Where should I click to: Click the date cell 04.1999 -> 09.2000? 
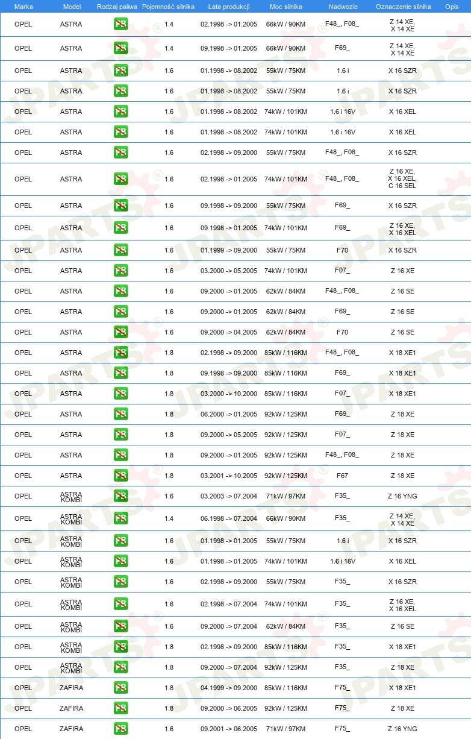point(229,688)
